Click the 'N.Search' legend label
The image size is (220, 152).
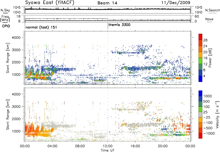(x=212, y=10)
